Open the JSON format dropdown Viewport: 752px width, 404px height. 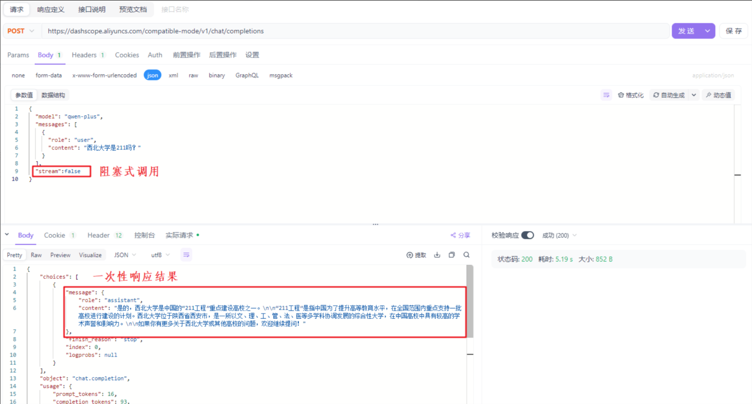point(125,255)
